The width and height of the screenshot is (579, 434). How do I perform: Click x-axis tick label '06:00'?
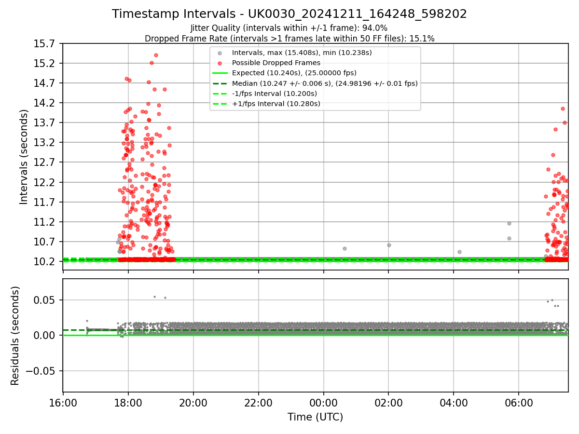[x=519, y=402]
